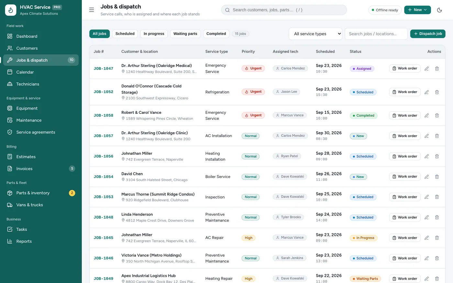Navigate to Service agreements

(41, 132)
